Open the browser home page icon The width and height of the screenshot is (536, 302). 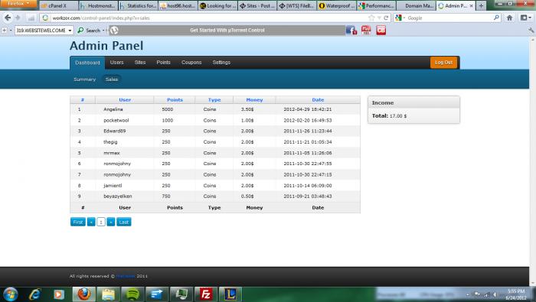click(509, 18)
